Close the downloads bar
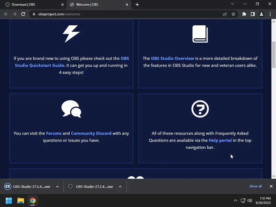 [x=271, y=186]
